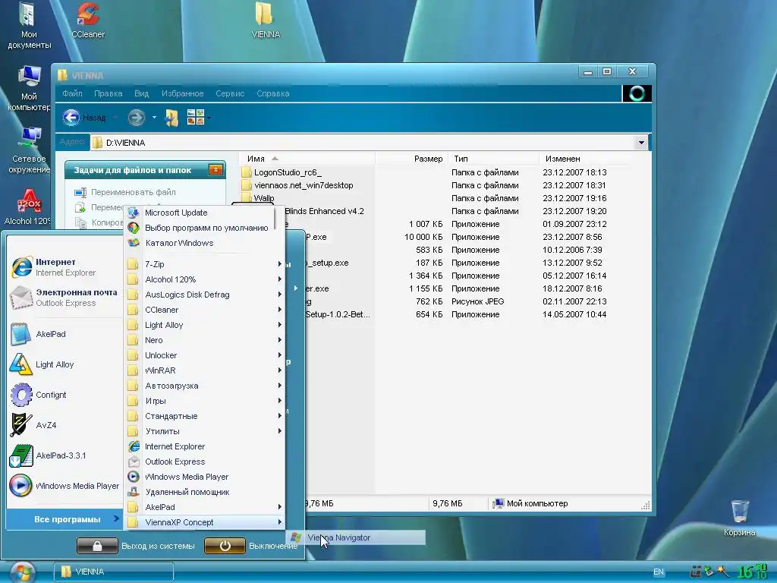The width and height of the screenshot is (777, 583).
Task: Expand the Nero program folder
Action: point(205,340)
